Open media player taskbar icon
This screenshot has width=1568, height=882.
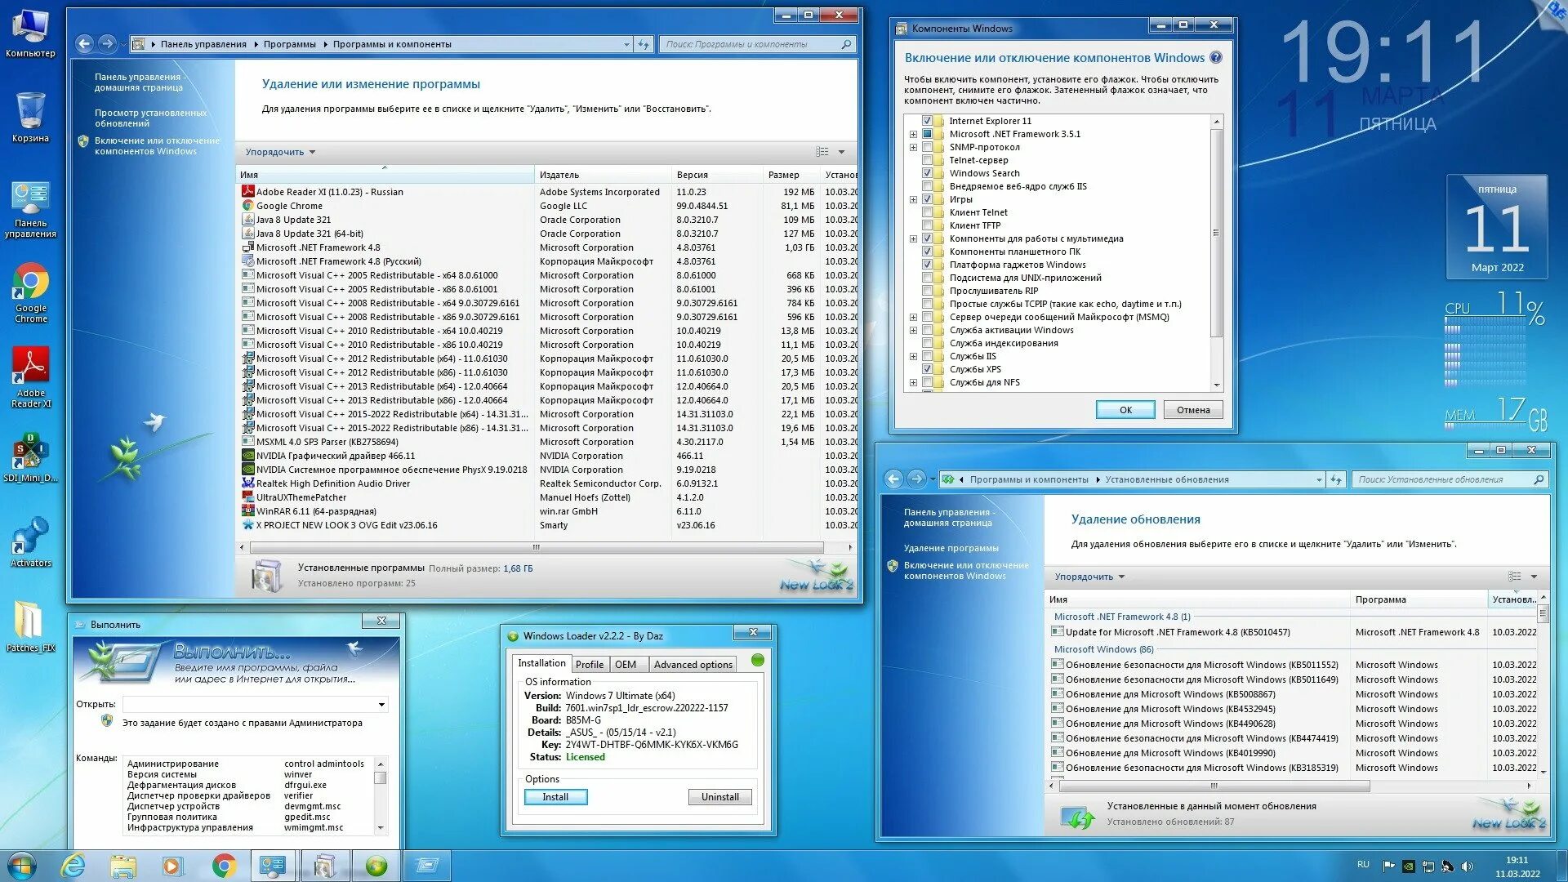173,866
